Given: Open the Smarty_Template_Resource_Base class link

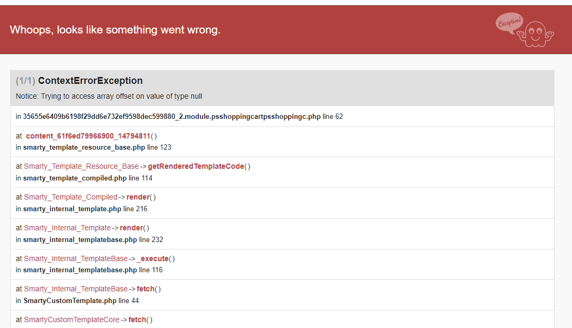Looking at the screenshot, I should point(81,166).
